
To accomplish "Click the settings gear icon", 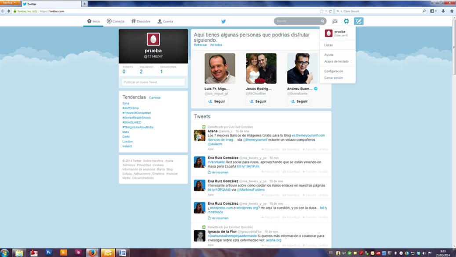I will (x=347, y=21).
